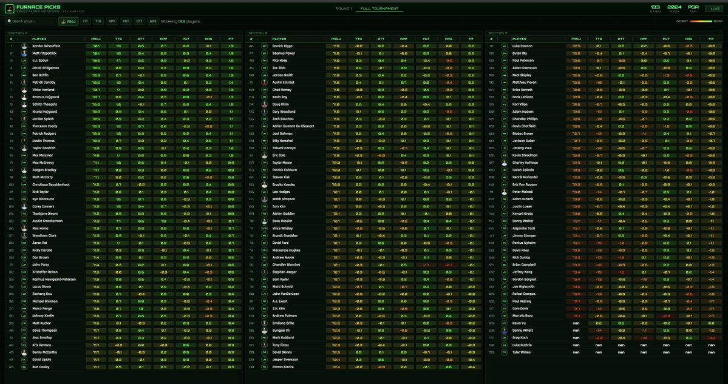Click Doug Ghim's avatar photo
Image resolution: width=728 pixels, height=384 pixels.
tap(264, 104)
